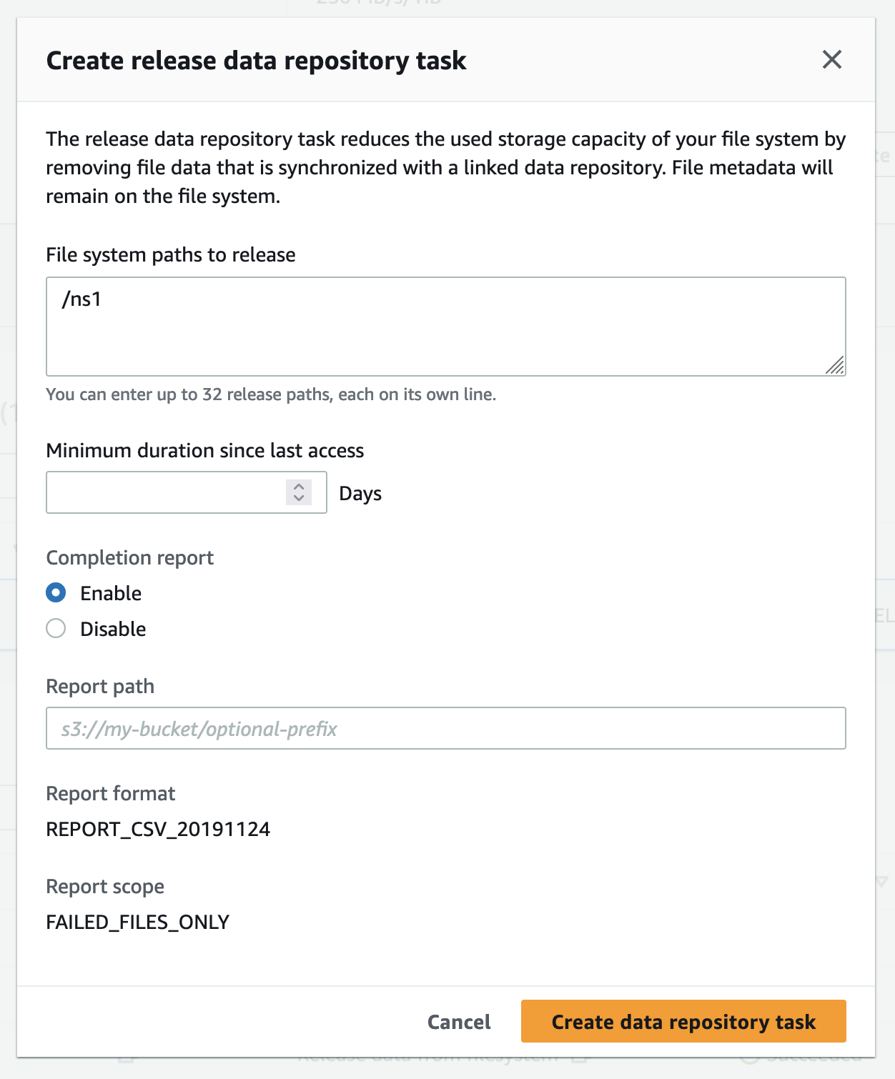This screenshot has height=1079, width=895.
Task: Select the Disable completion report radio
Action: pyautogui.click(x=56, y=629)
